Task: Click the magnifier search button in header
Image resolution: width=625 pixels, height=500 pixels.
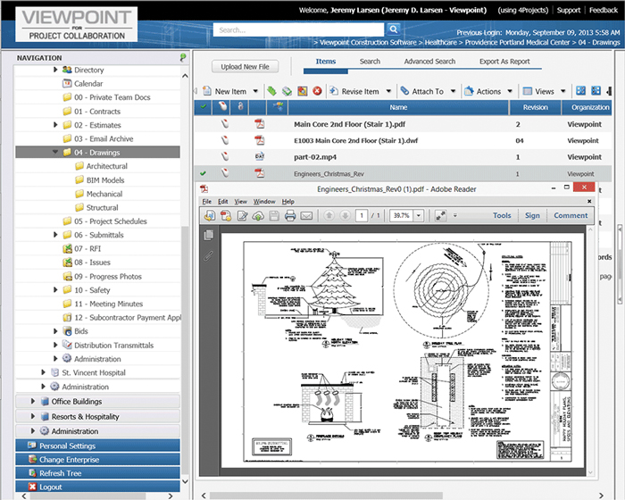Action: coord(393,29)
